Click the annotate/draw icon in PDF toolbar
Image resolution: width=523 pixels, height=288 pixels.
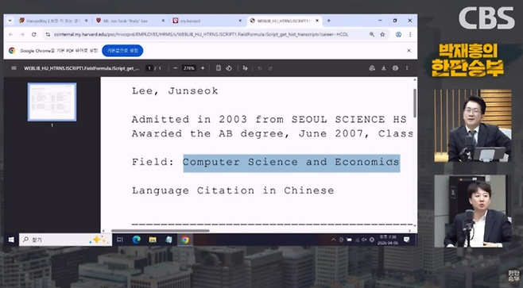coord(245,68)
